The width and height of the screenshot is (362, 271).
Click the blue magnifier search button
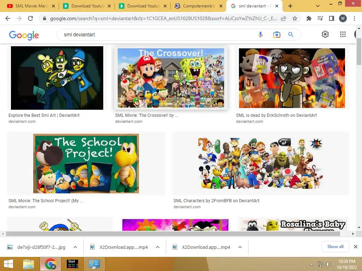pyautogui.click(x=291, y=35)
